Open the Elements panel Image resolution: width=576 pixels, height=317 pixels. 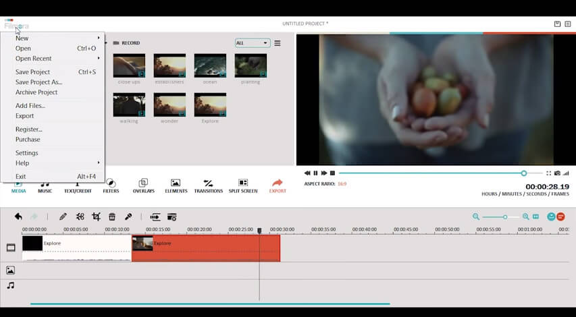(x=176, y=186)
